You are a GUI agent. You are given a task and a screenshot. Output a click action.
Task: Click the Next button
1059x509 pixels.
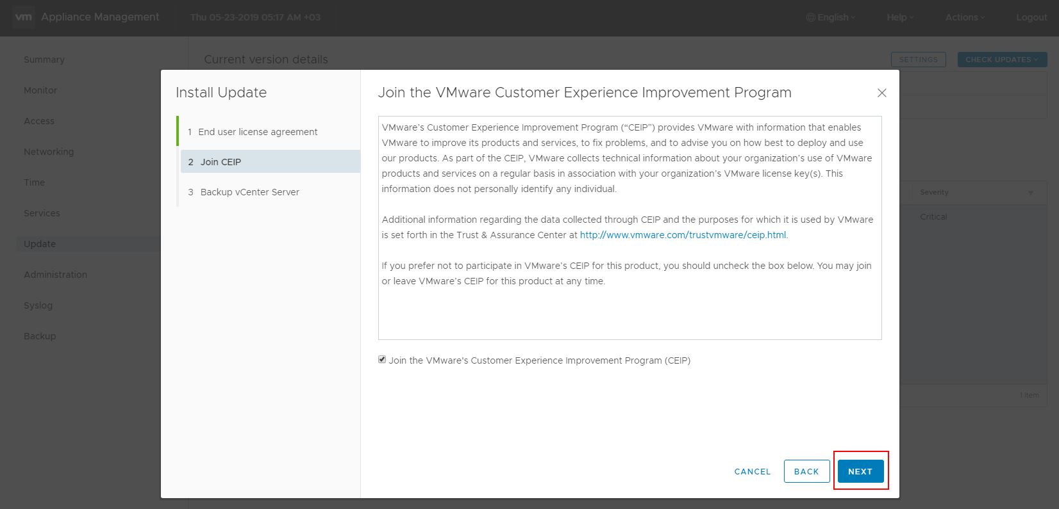coord(860,471)
